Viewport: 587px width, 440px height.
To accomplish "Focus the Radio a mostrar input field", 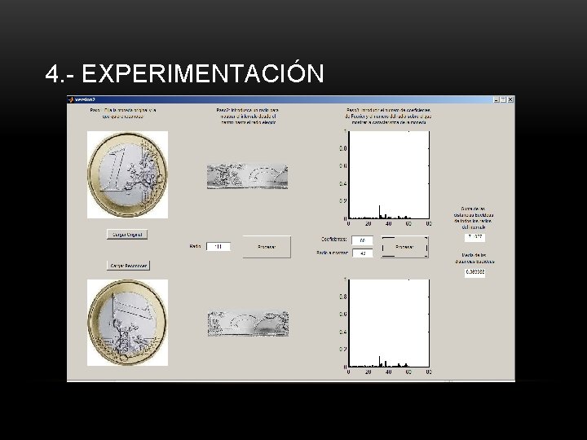I will [x=362, y=253].
